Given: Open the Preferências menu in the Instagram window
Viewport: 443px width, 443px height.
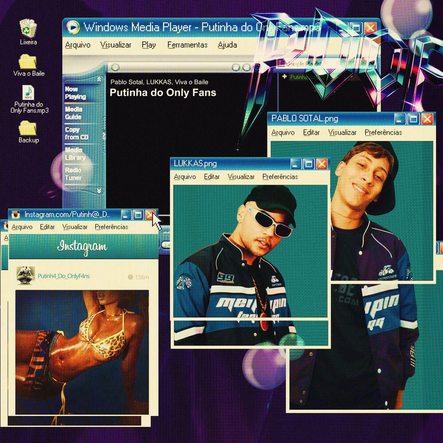Looking at the screenshot, I should coord(111,227).
